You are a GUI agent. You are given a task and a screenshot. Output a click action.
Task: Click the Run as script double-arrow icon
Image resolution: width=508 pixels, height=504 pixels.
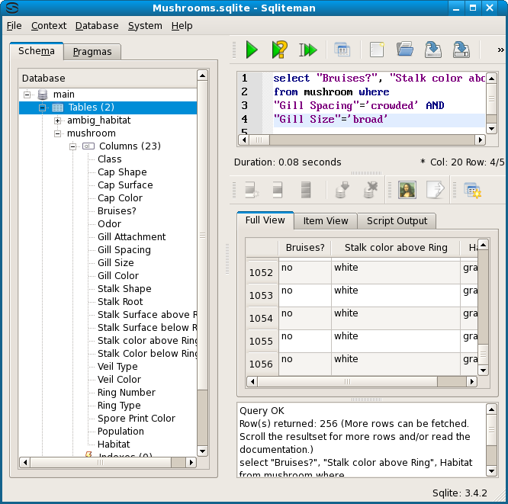pos(308,50)
